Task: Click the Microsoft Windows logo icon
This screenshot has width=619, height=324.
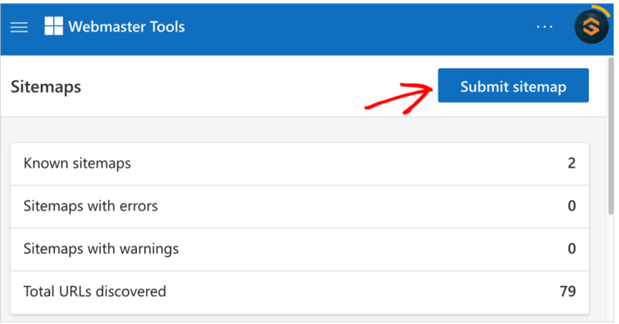Action: 53,27
